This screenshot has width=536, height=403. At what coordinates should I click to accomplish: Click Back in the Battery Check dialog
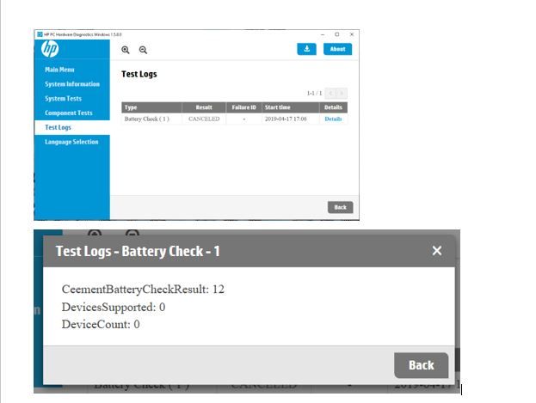coord(422,365)
